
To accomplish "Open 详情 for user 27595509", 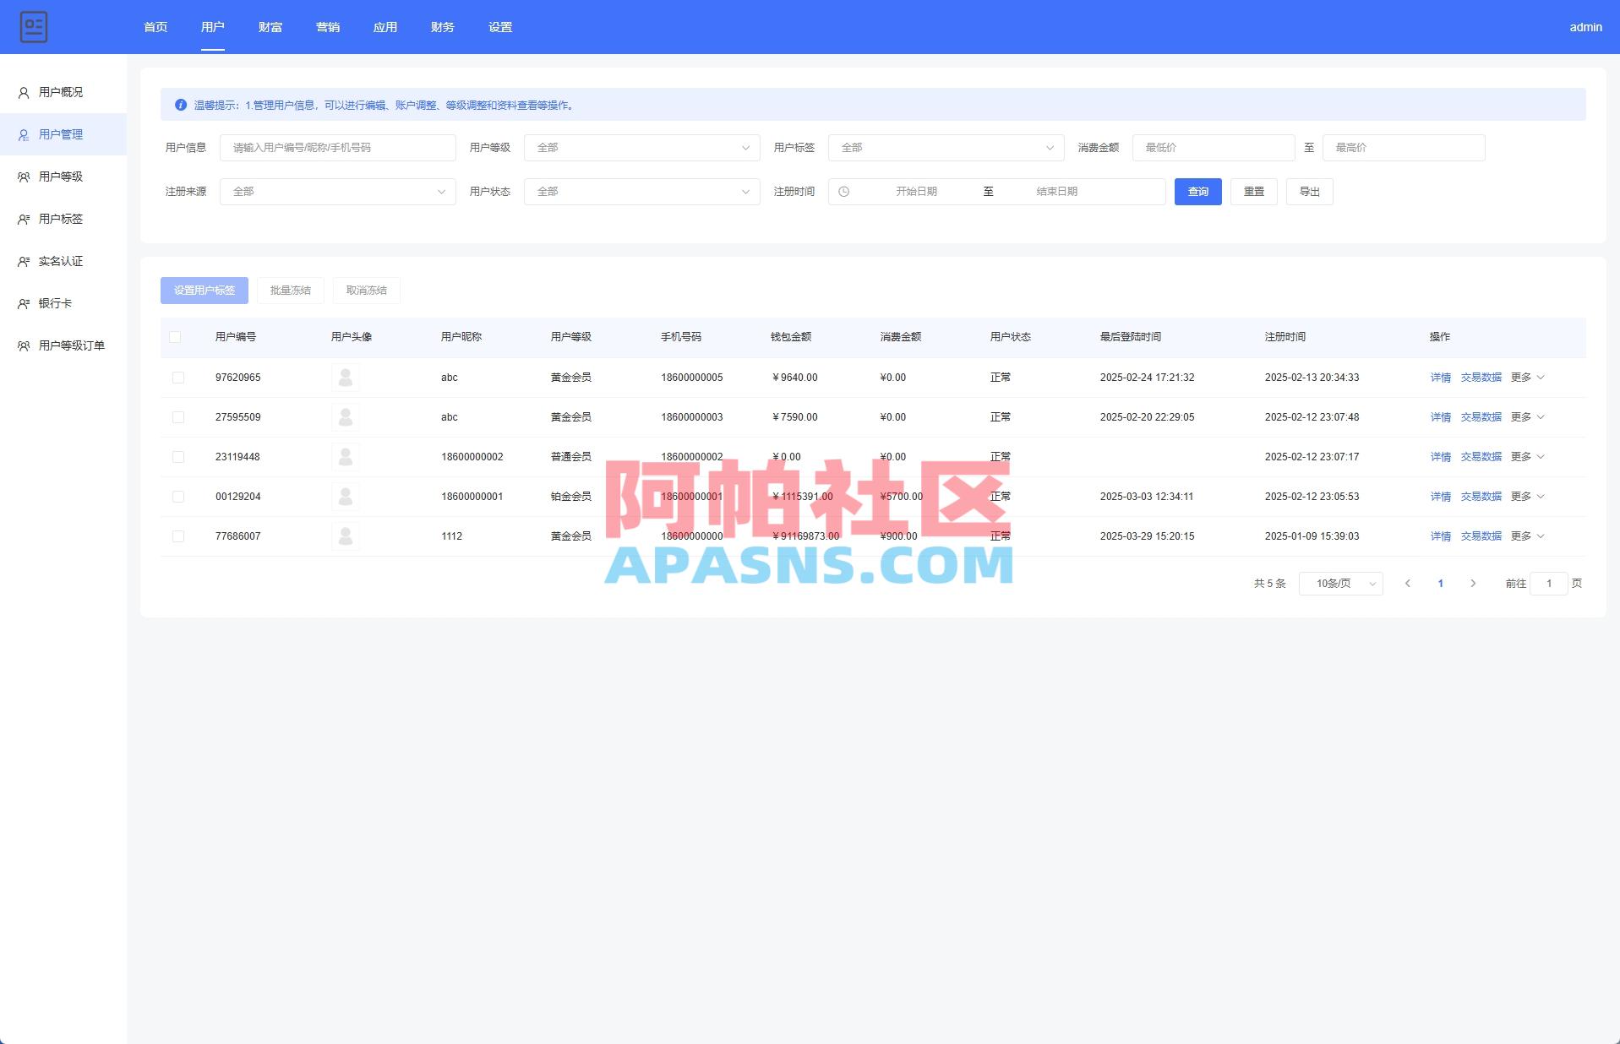I will point(1440,416).
